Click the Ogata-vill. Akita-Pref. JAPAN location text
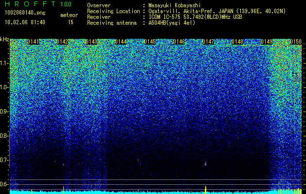The height and width of the screenshot is (194, 306). [217, 11]
